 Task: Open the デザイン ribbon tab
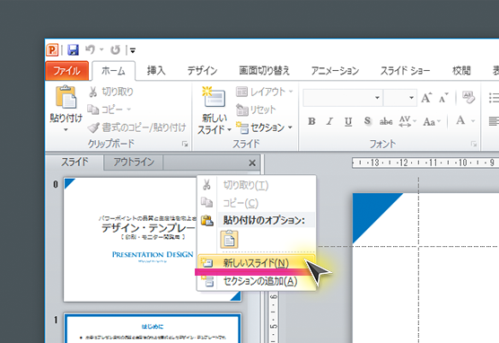coord(203,70)
